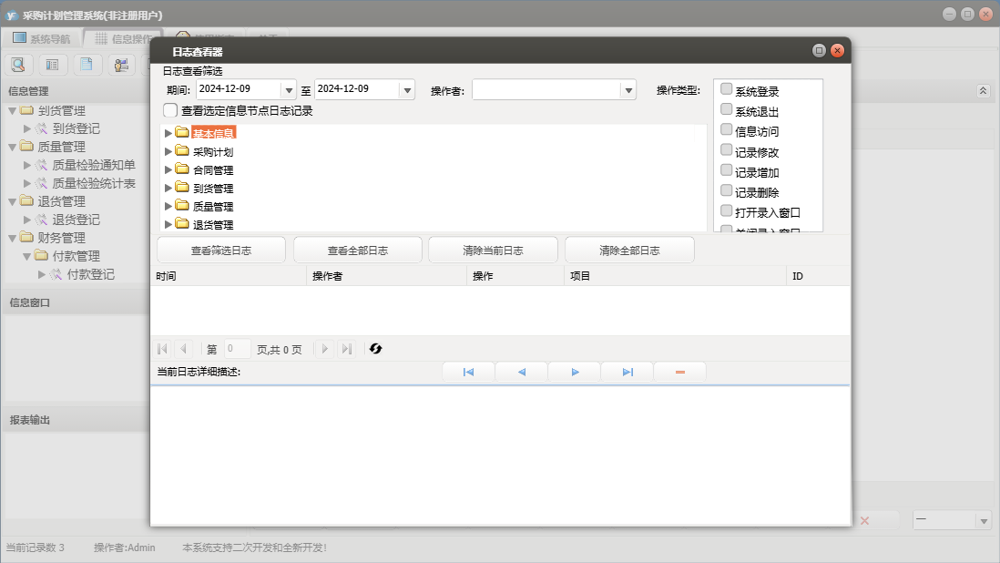The image size is (1000, 563).
Task: Go to next log record with blue arrow
Action: (575, 373)
